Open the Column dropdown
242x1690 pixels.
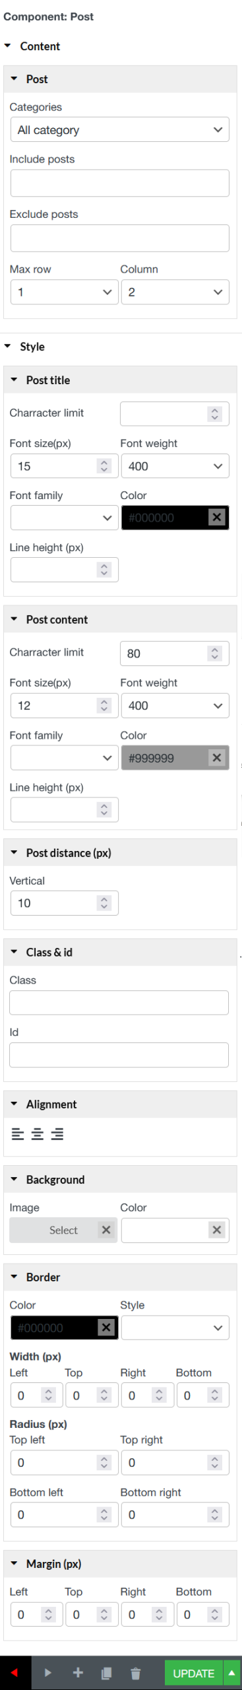pyautogui.click(x=175, y=292)
